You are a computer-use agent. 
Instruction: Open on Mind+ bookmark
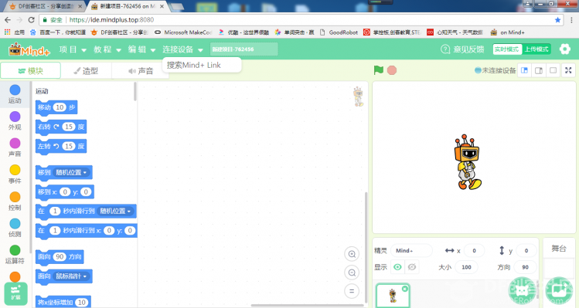pos(507,32)
